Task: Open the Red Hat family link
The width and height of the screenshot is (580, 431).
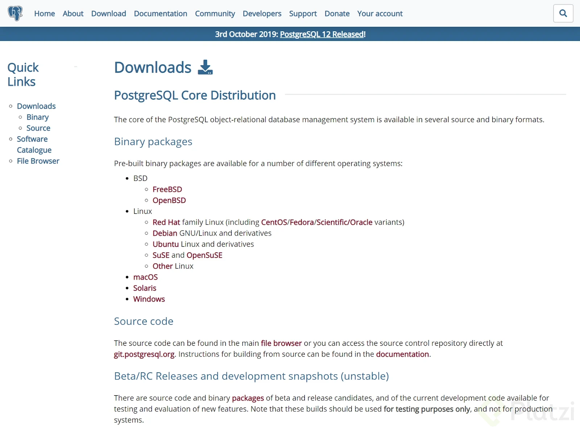Action: click(166, 222)
